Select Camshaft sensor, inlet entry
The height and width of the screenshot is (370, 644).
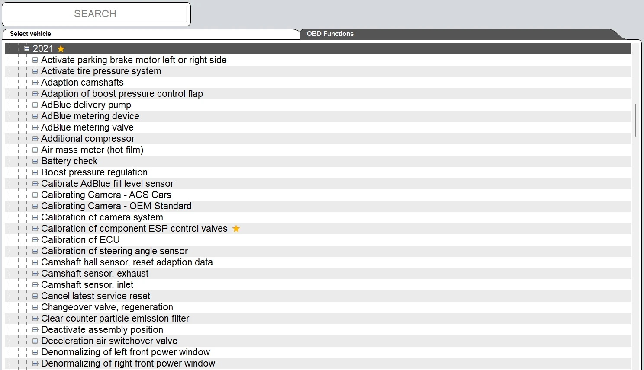[87, 285]
